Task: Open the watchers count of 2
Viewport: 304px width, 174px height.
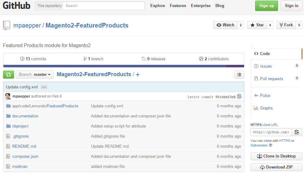Action: (241, 25)
